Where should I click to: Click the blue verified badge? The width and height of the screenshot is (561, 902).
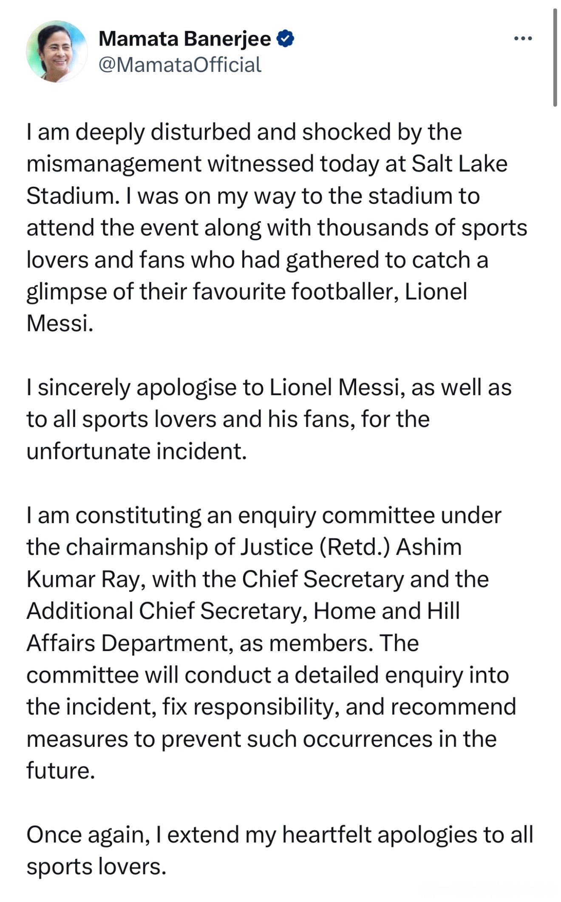coord(286,39)
